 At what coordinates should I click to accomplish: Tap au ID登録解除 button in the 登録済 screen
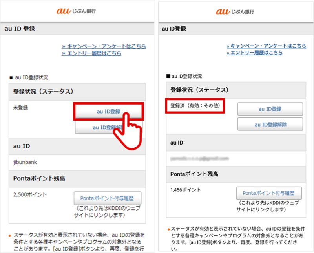[270, 124]
